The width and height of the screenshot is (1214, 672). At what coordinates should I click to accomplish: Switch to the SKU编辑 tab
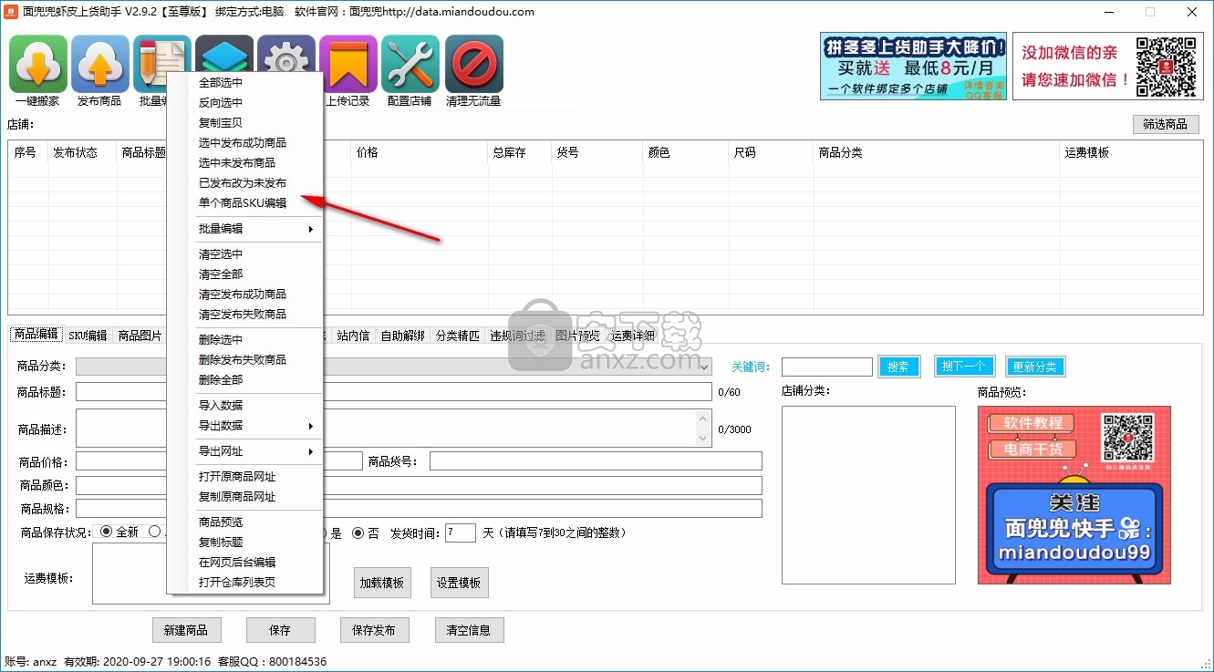point(88,336)
